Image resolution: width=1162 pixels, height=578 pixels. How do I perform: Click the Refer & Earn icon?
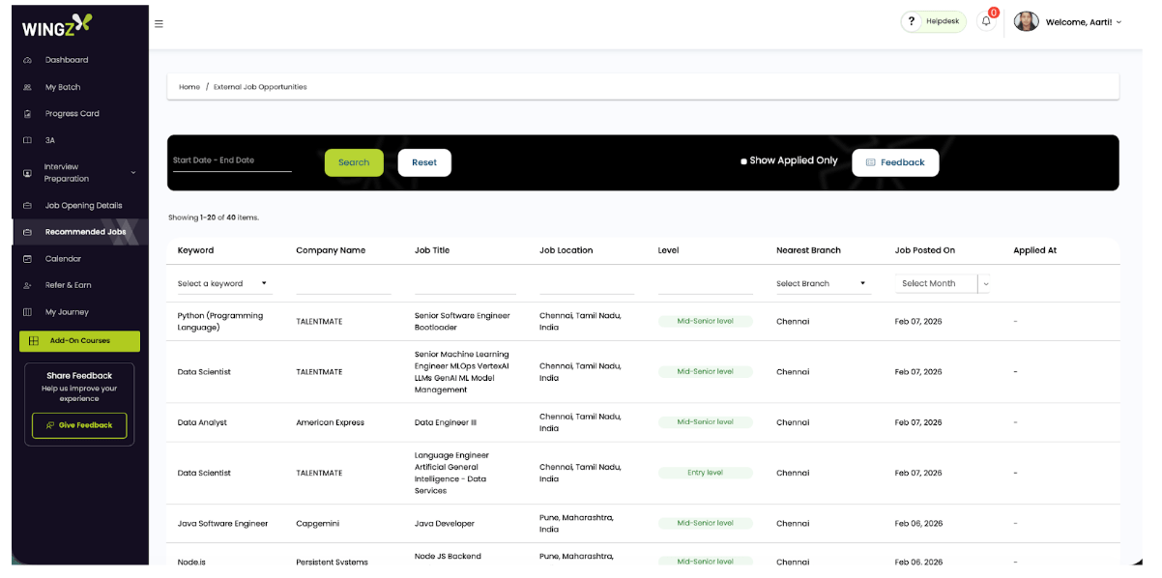pos(27,285)
